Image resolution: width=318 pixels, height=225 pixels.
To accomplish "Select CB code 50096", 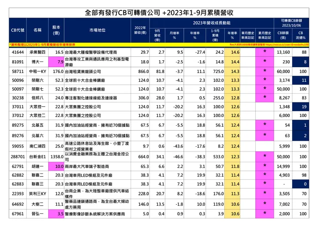I will [18, 80].
